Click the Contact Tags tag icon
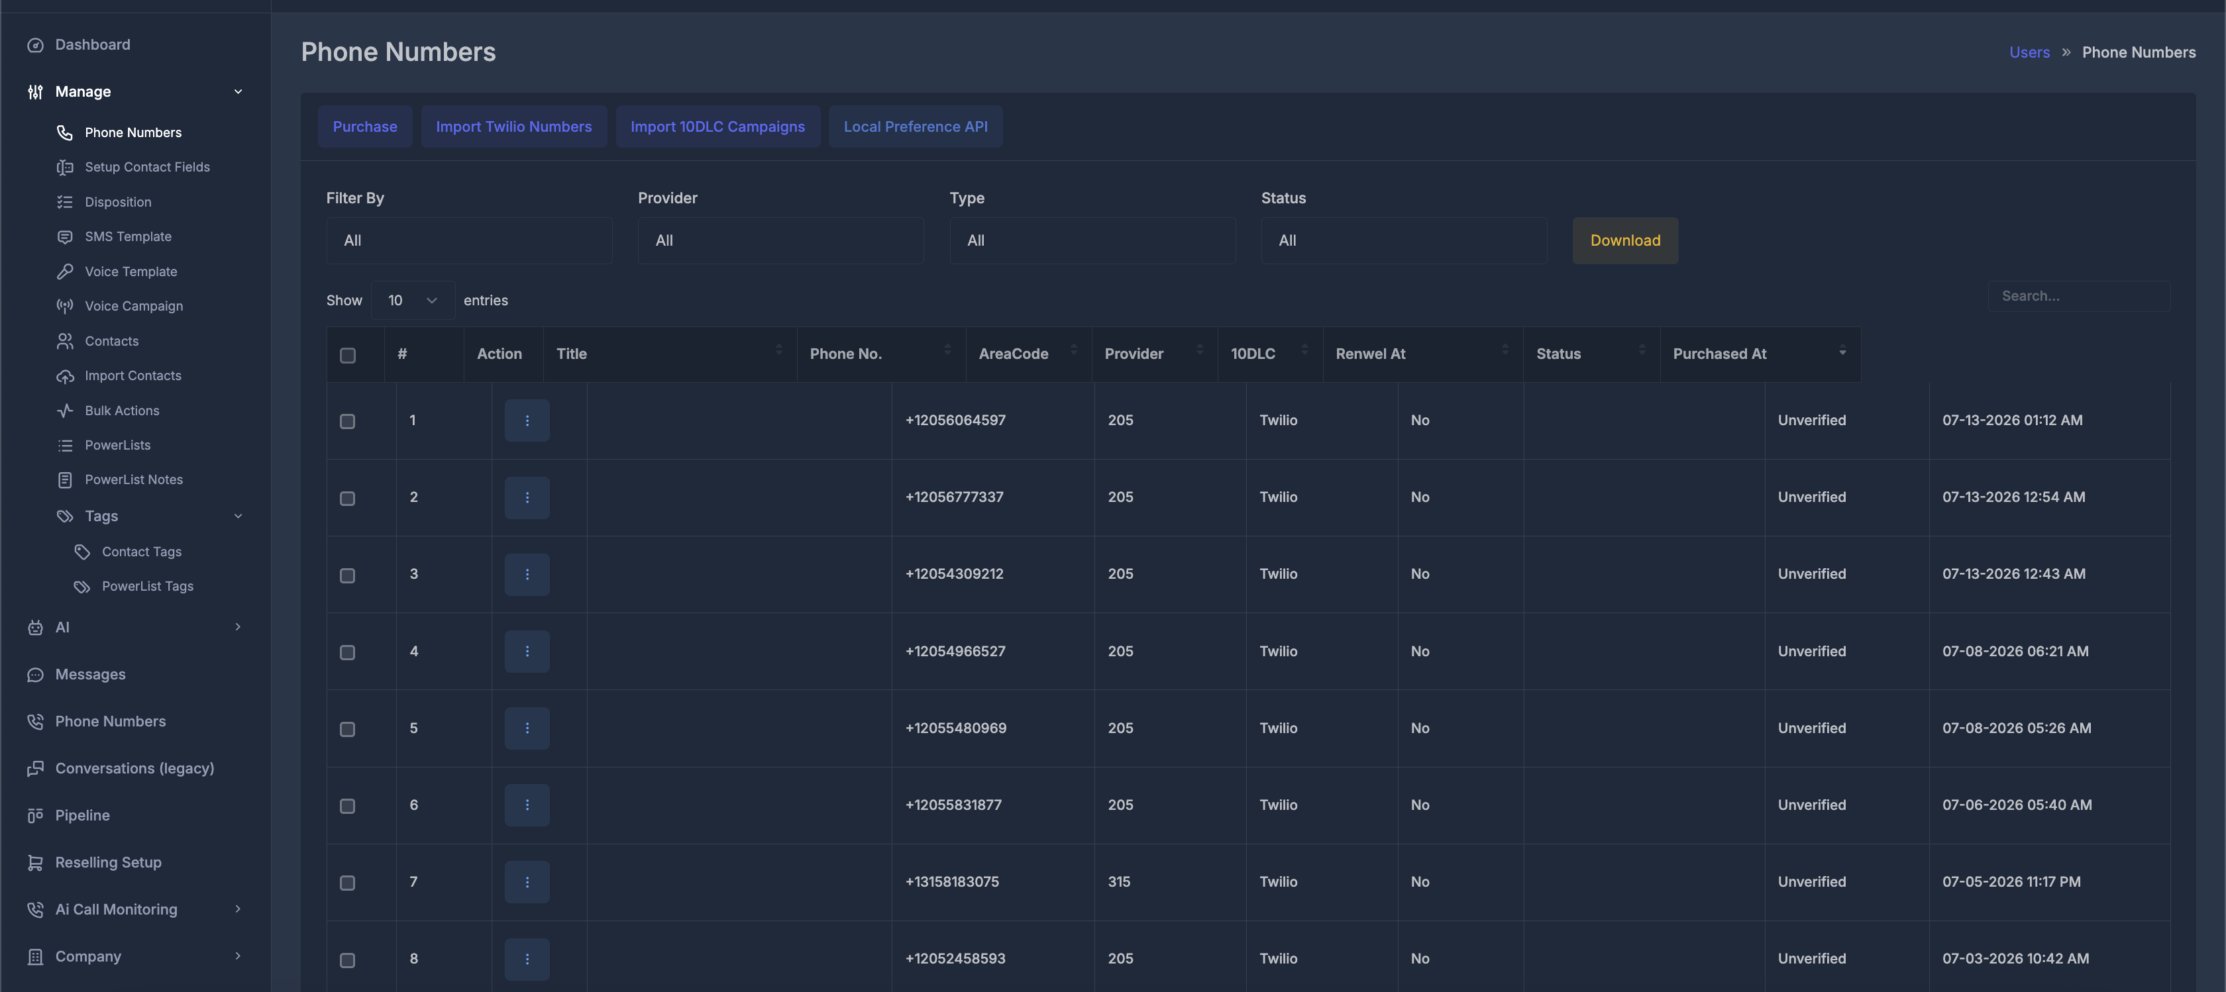The width and height of the screenshot is (2226, 992). pyautogui.click(x=82, y=552)
